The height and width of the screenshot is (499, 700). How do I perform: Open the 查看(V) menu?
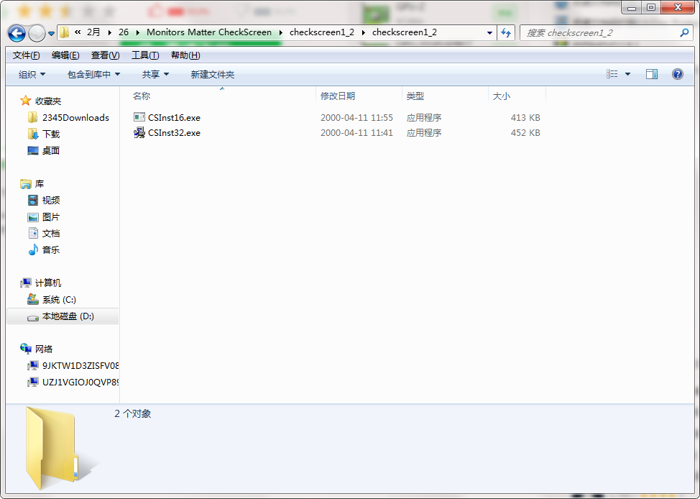tap(106, 55)
